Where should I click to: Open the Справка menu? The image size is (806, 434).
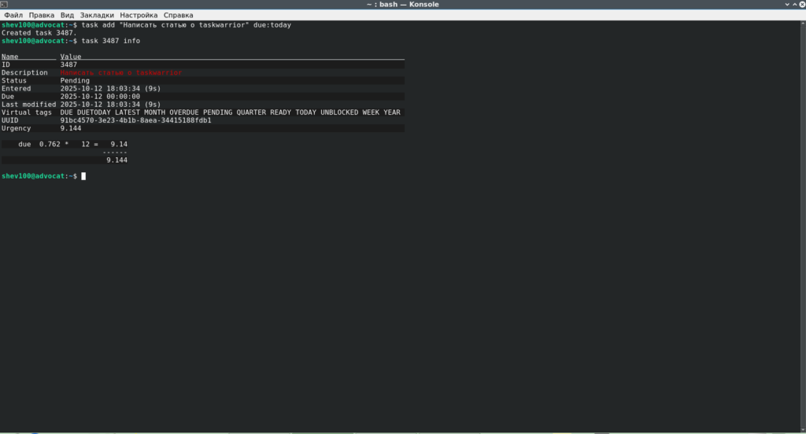[179, 15]
